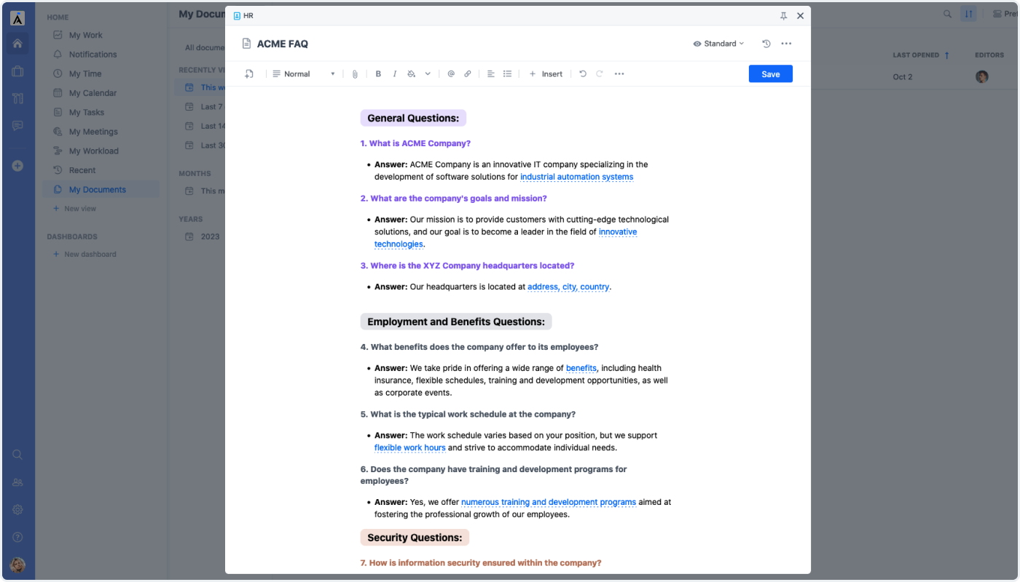The image size is (1020, 582).
Task: Open the Normal paragraph style dropdown
Action: [x=304, y=74]
